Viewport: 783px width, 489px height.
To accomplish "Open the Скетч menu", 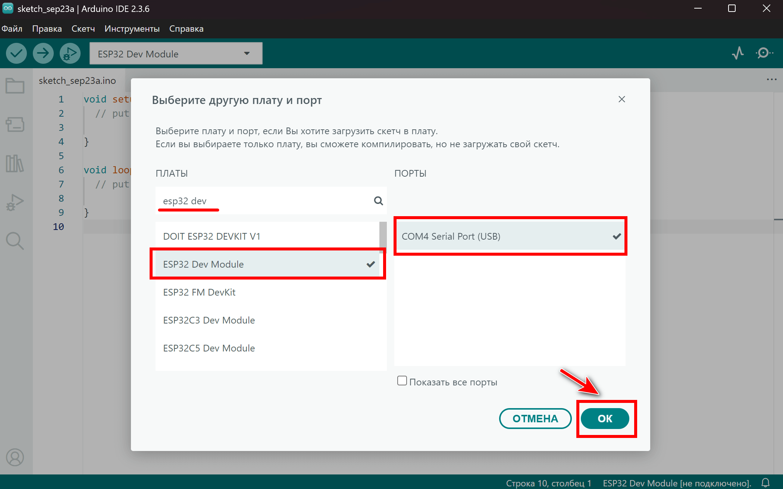I will 83,29.
